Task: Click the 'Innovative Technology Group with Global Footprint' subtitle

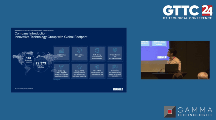Action: point(51,37)
